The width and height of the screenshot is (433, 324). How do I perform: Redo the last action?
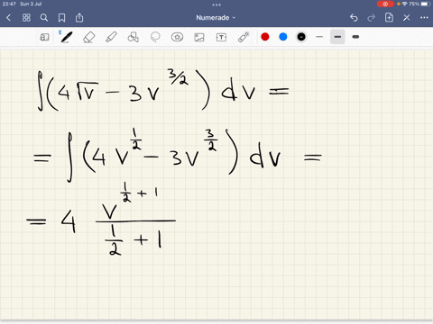point(371,18)
